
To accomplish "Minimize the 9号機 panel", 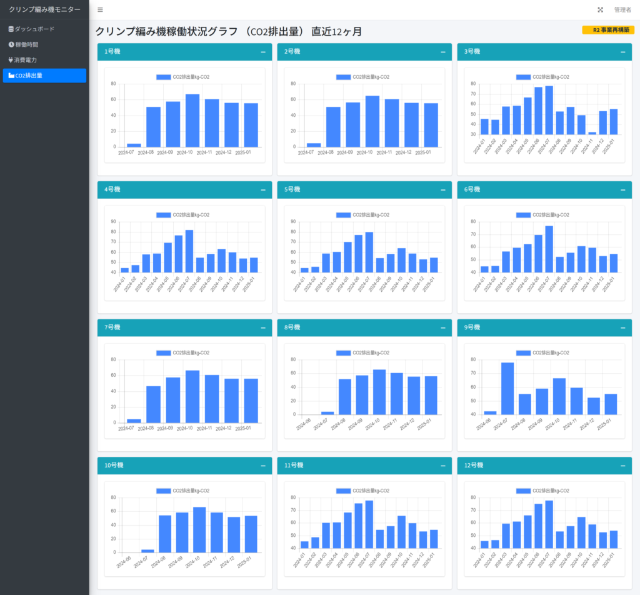I will pos(623,327).
